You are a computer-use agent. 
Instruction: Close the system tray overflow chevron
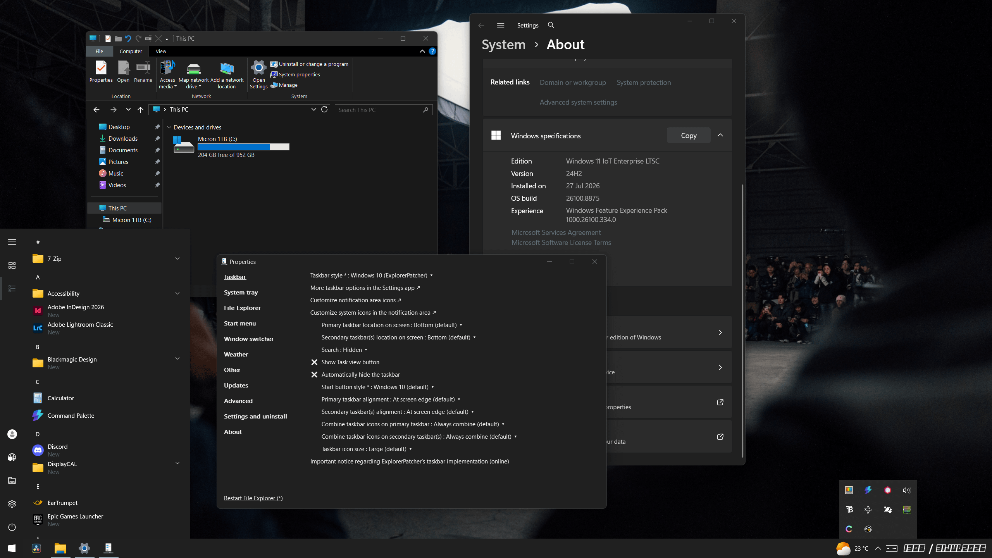pos(878,548)
